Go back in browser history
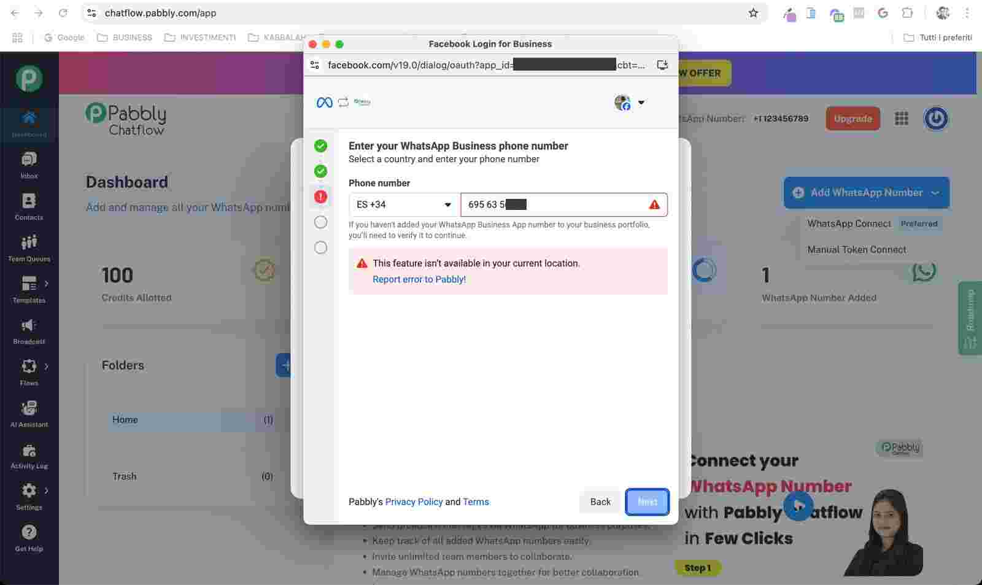 point(15,13)
